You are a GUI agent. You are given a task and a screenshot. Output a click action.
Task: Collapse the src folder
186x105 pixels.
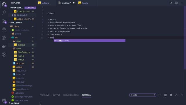coord(22,37)
